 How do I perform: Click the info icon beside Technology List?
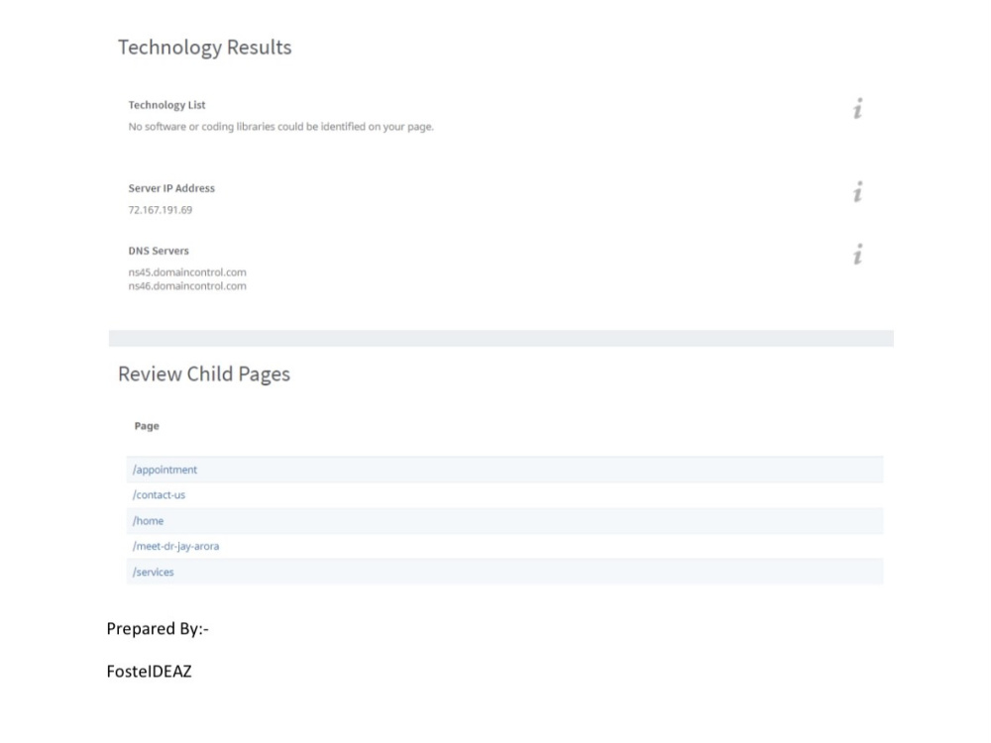coord(857,109)
